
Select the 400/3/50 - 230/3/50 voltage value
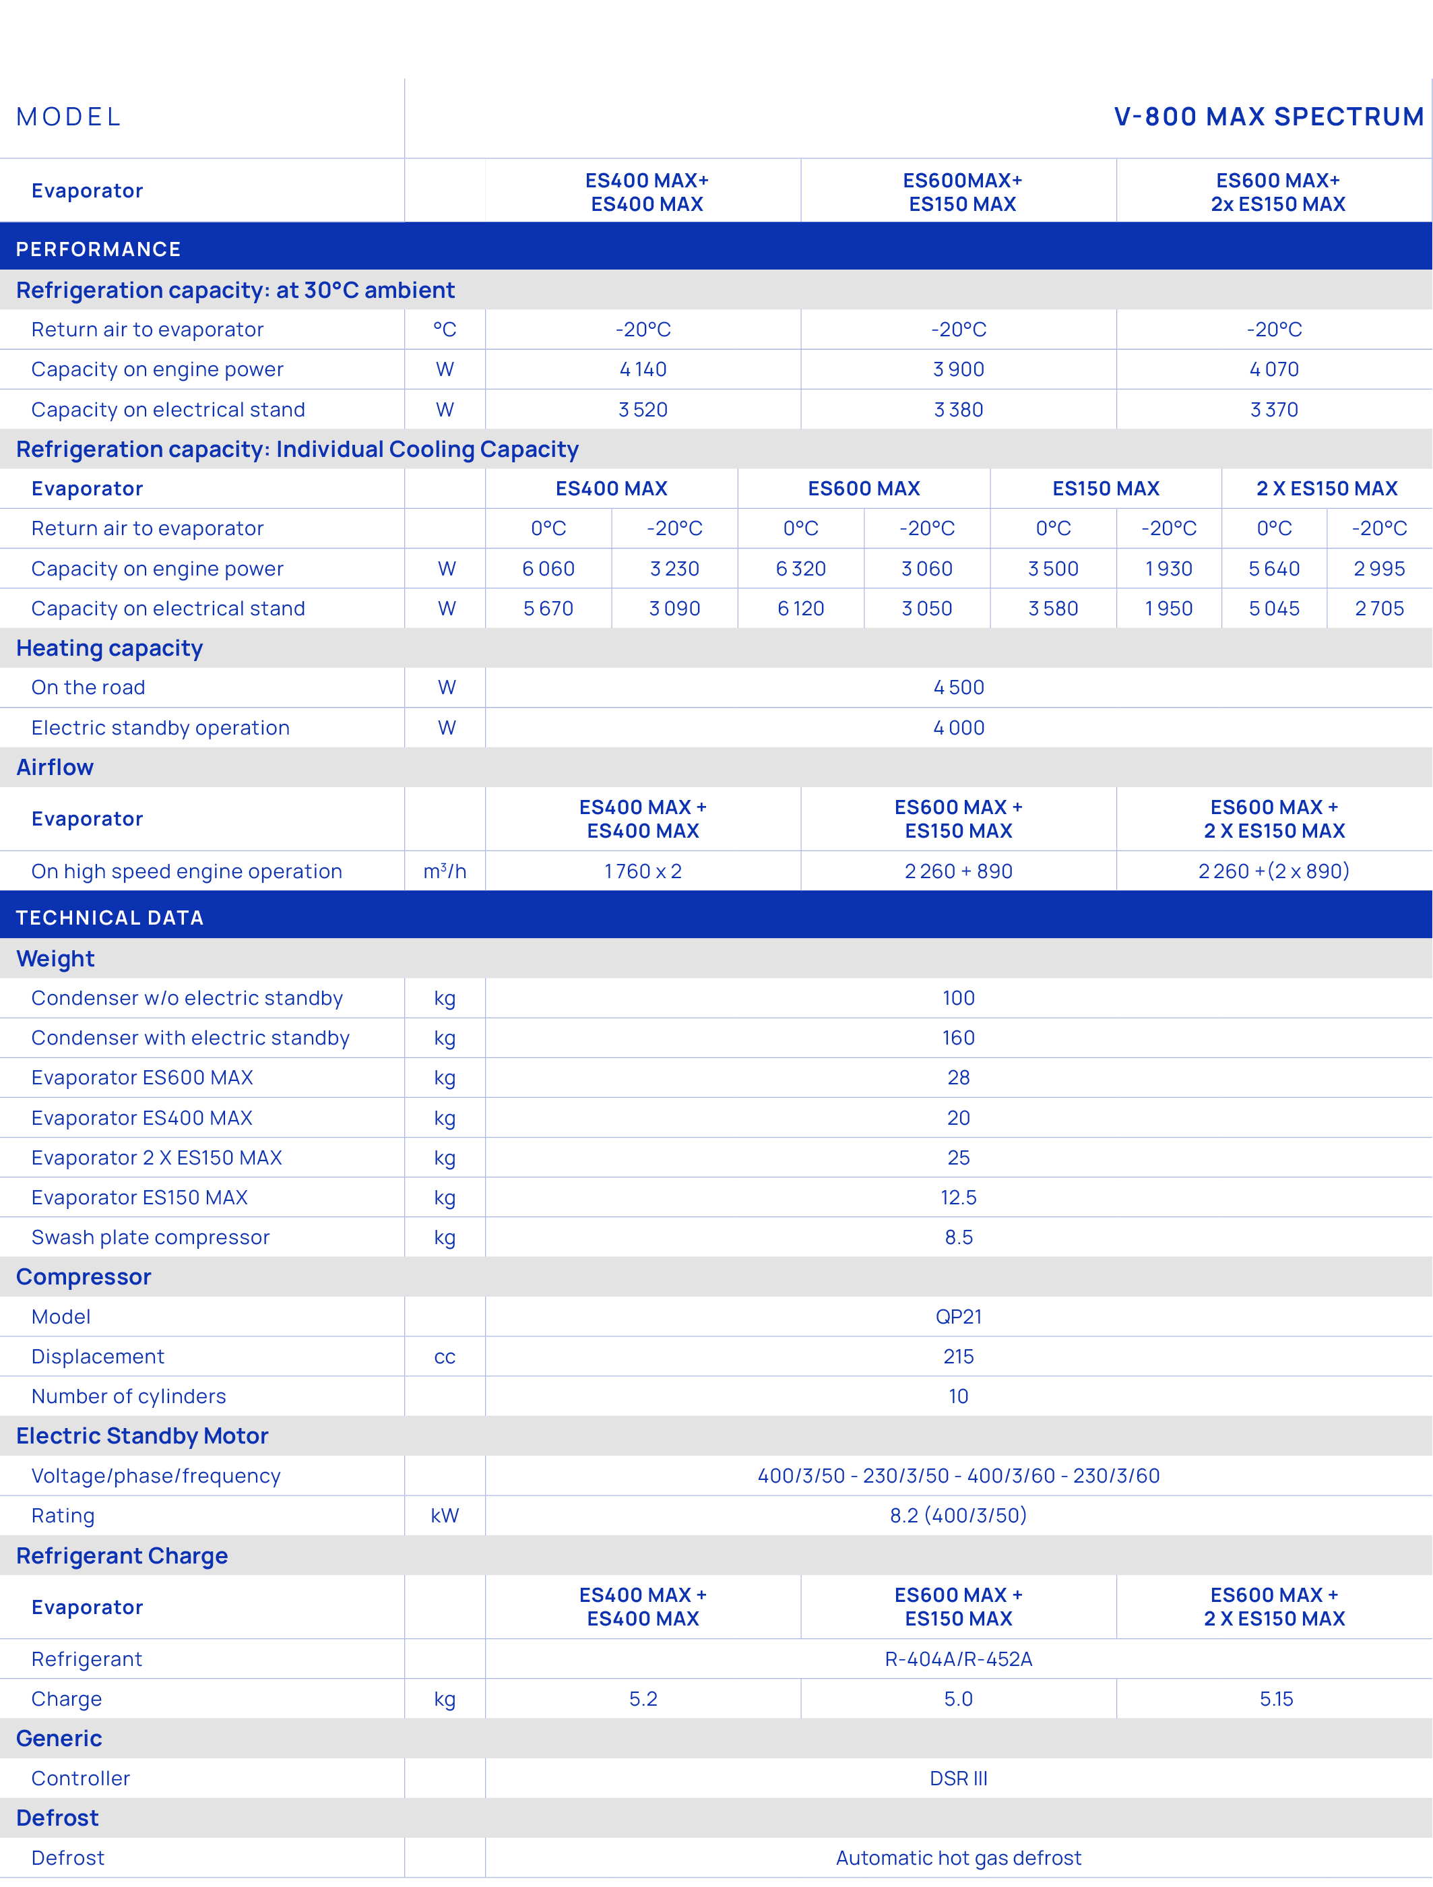[x=959, y=1476]
